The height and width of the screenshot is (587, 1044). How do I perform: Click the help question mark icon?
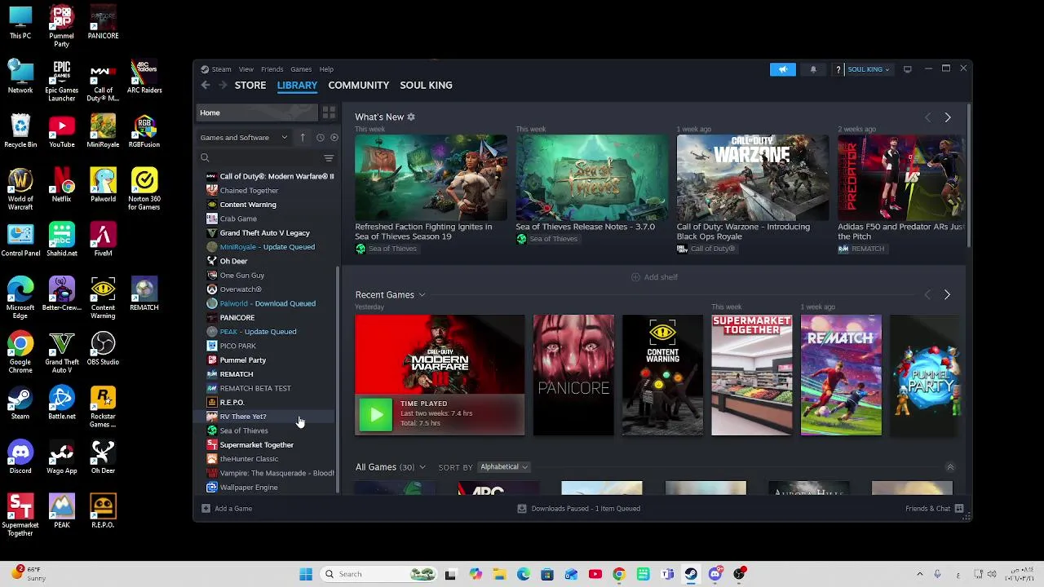pos(838,69)
